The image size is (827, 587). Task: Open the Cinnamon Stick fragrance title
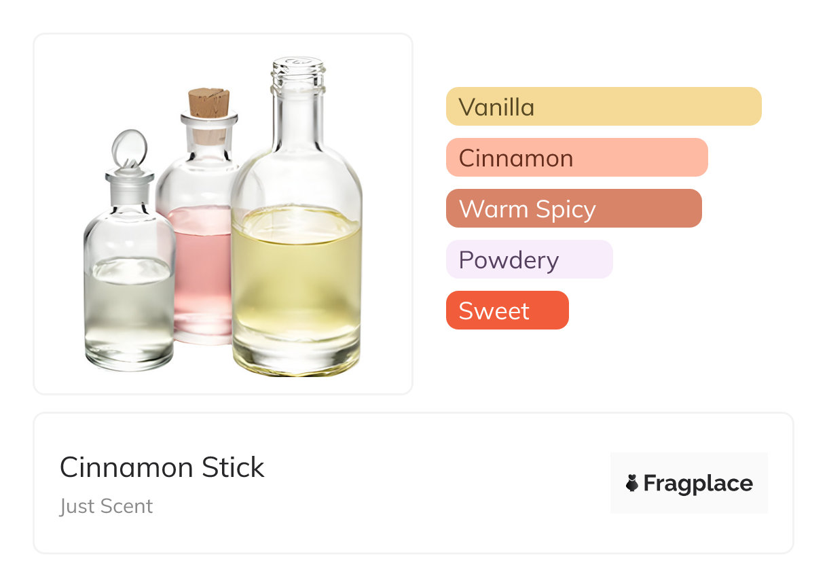pyautogui.click(x=162, y=467)
